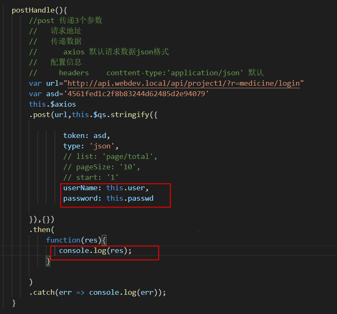
Task: Click the '.then(' line
Action: click(x=42, y=230)
